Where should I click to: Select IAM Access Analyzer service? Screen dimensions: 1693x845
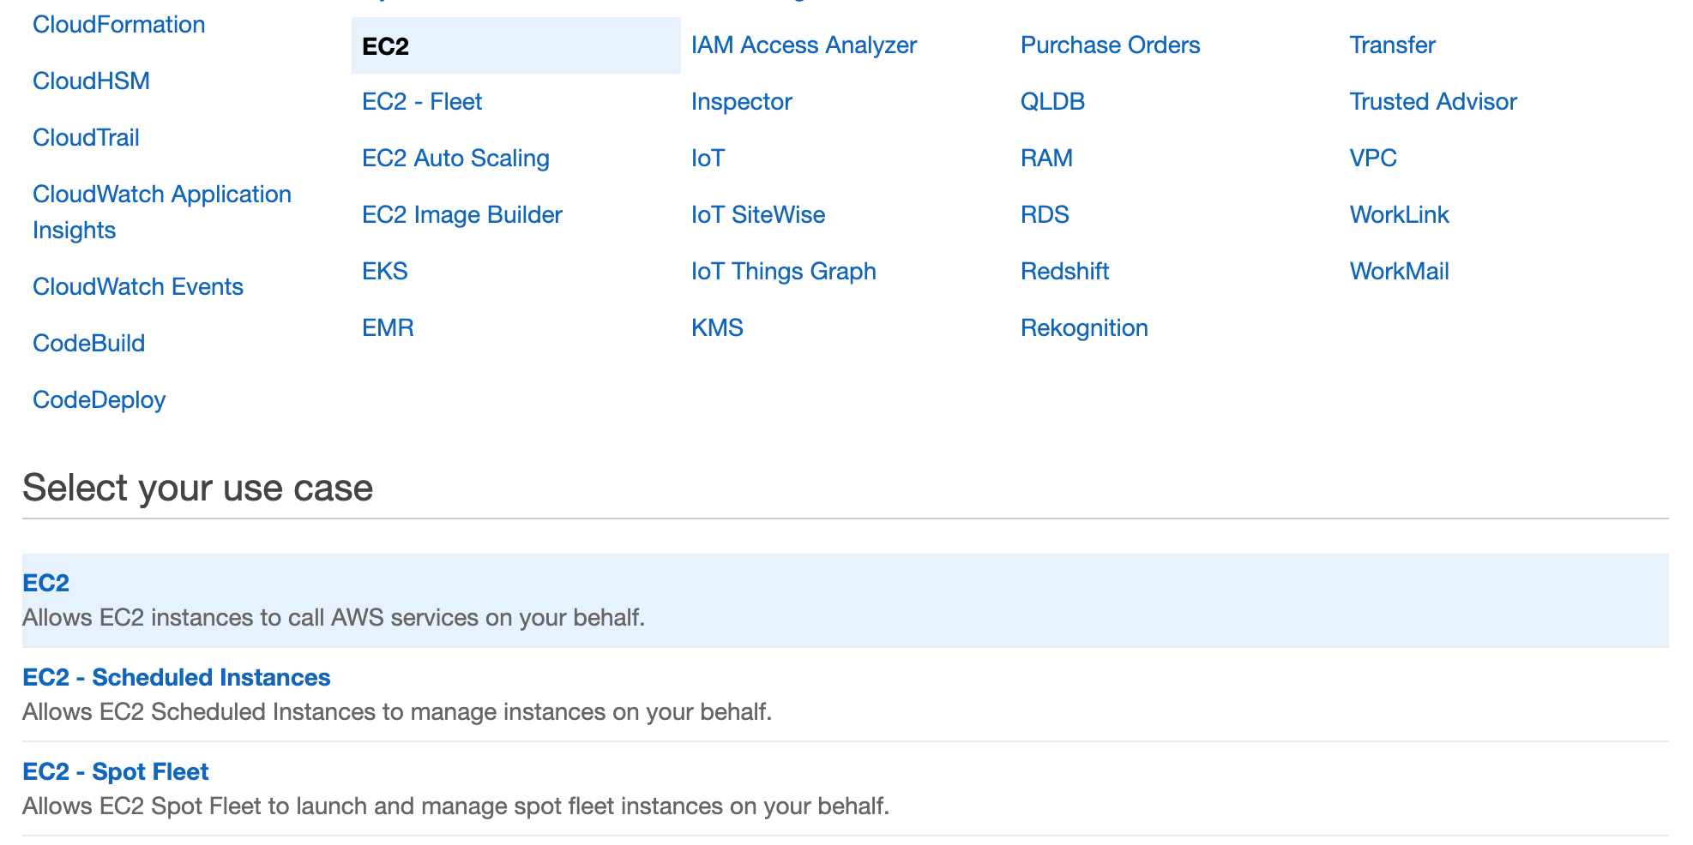coord(804,45)
